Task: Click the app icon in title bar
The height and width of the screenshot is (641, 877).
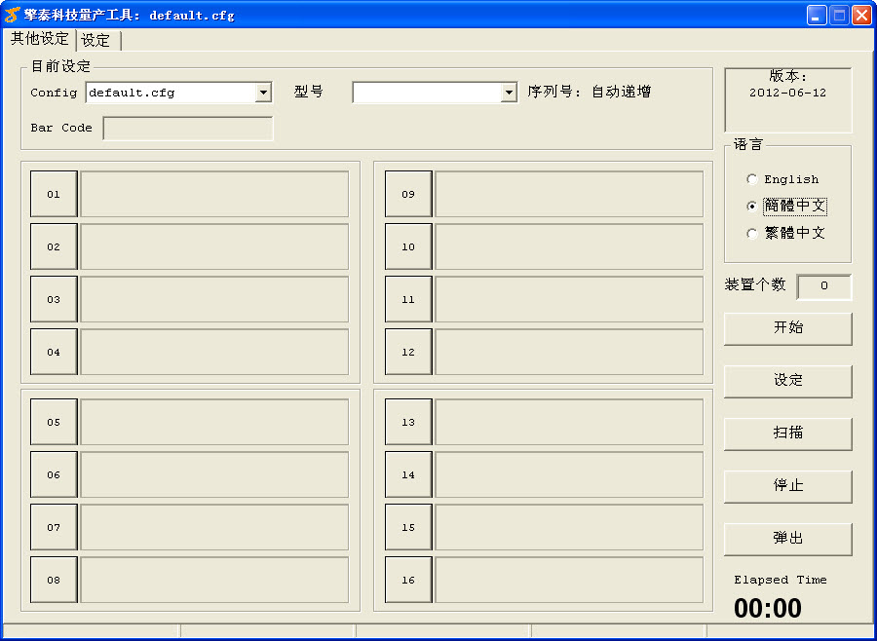Action: (x=12, y=15)
